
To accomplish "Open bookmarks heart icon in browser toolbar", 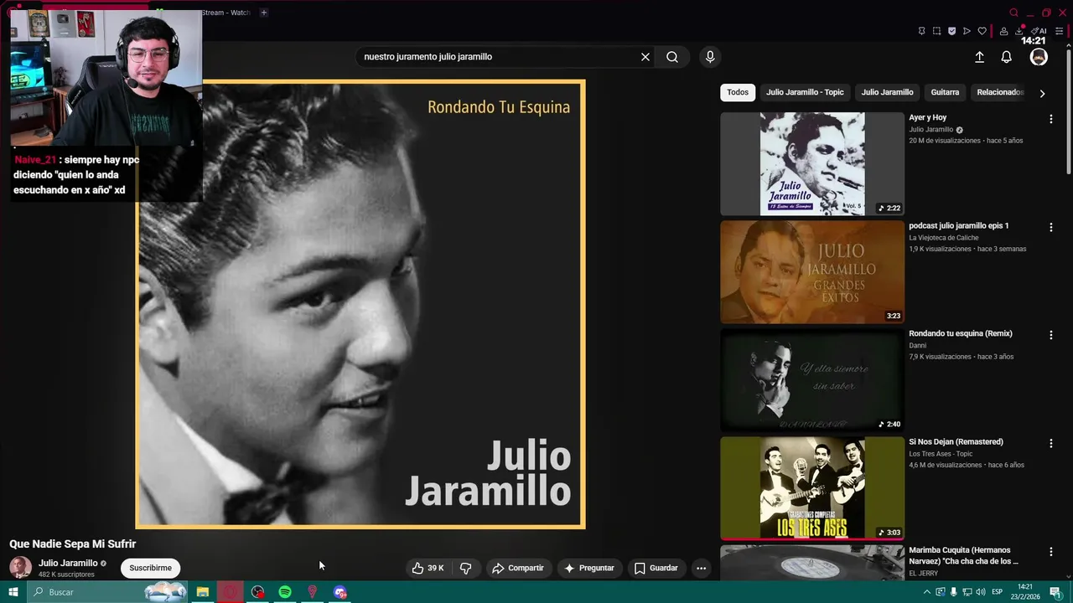I will [x=982, y=31].
